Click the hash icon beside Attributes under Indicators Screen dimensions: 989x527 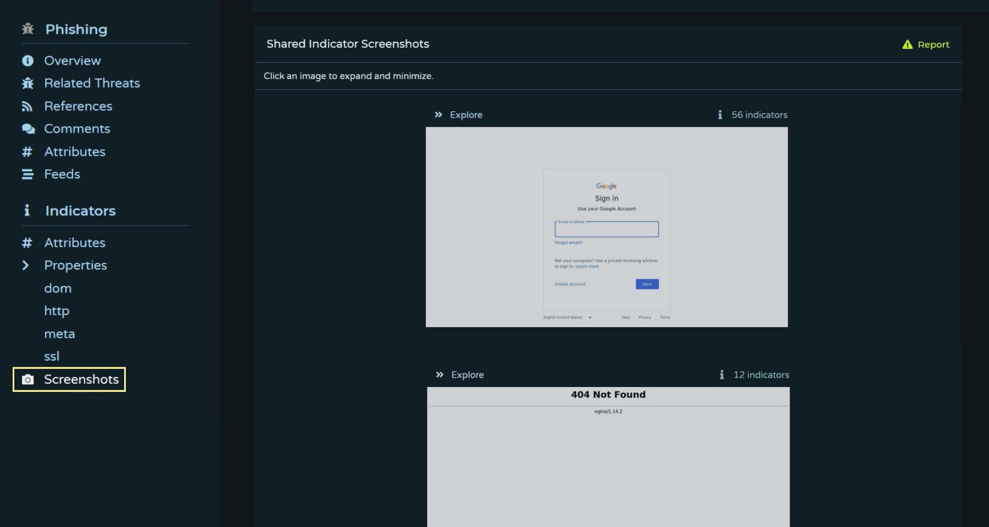(x=27, y=243)
